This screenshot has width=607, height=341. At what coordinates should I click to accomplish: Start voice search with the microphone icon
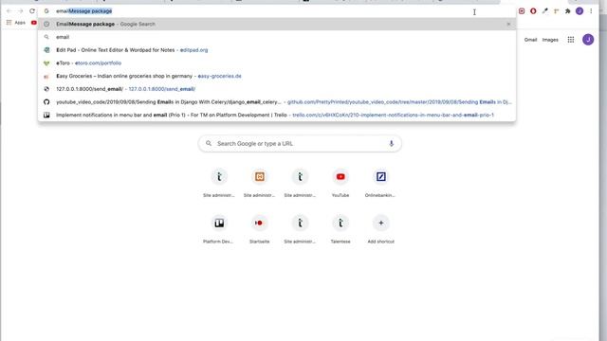(391, 143)
